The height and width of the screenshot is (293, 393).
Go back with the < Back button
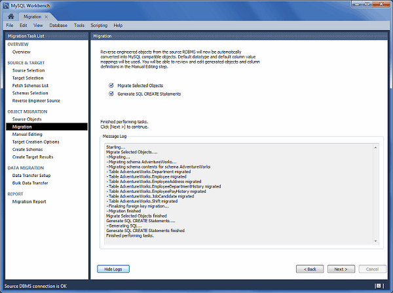[x=310, y=269]
